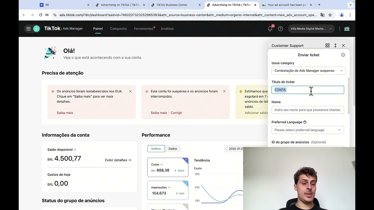Click the grid icon in Customer Support panel
Screen dimensions: 374x210
[328, 45]
